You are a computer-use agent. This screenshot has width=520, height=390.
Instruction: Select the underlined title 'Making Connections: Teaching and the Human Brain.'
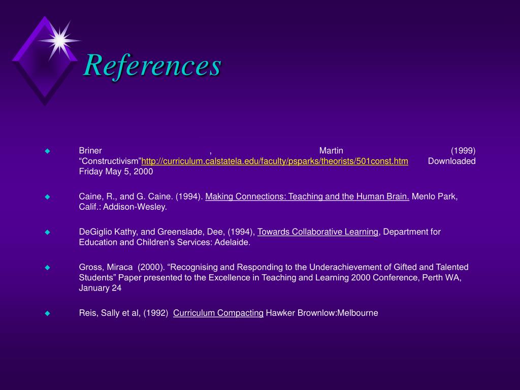tap(307, 197)
